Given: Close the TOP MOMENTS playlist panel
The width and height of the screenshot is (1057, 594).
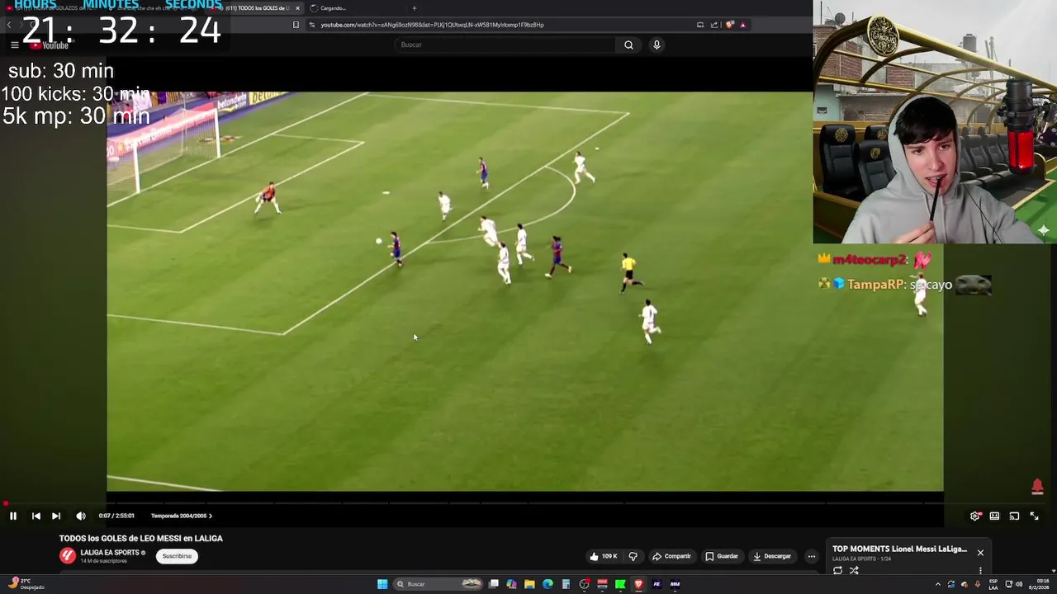Looking at the screenshot, I should point(980,553).
